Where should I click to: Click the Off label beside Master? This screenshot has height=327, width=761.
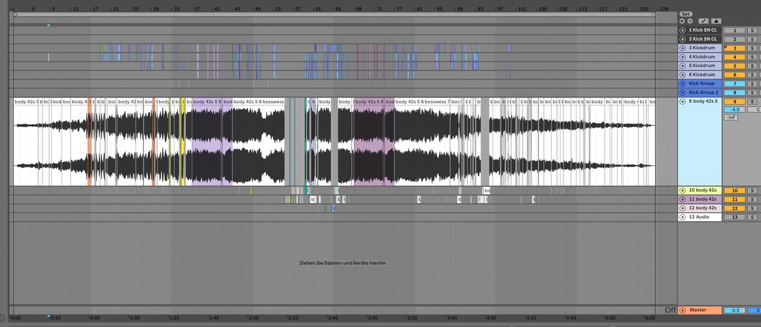click(670, 310)
